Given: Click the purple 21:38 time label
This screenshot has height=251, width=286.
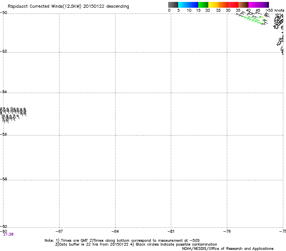Looking at the screenshot, I should (x=8, y=234).
